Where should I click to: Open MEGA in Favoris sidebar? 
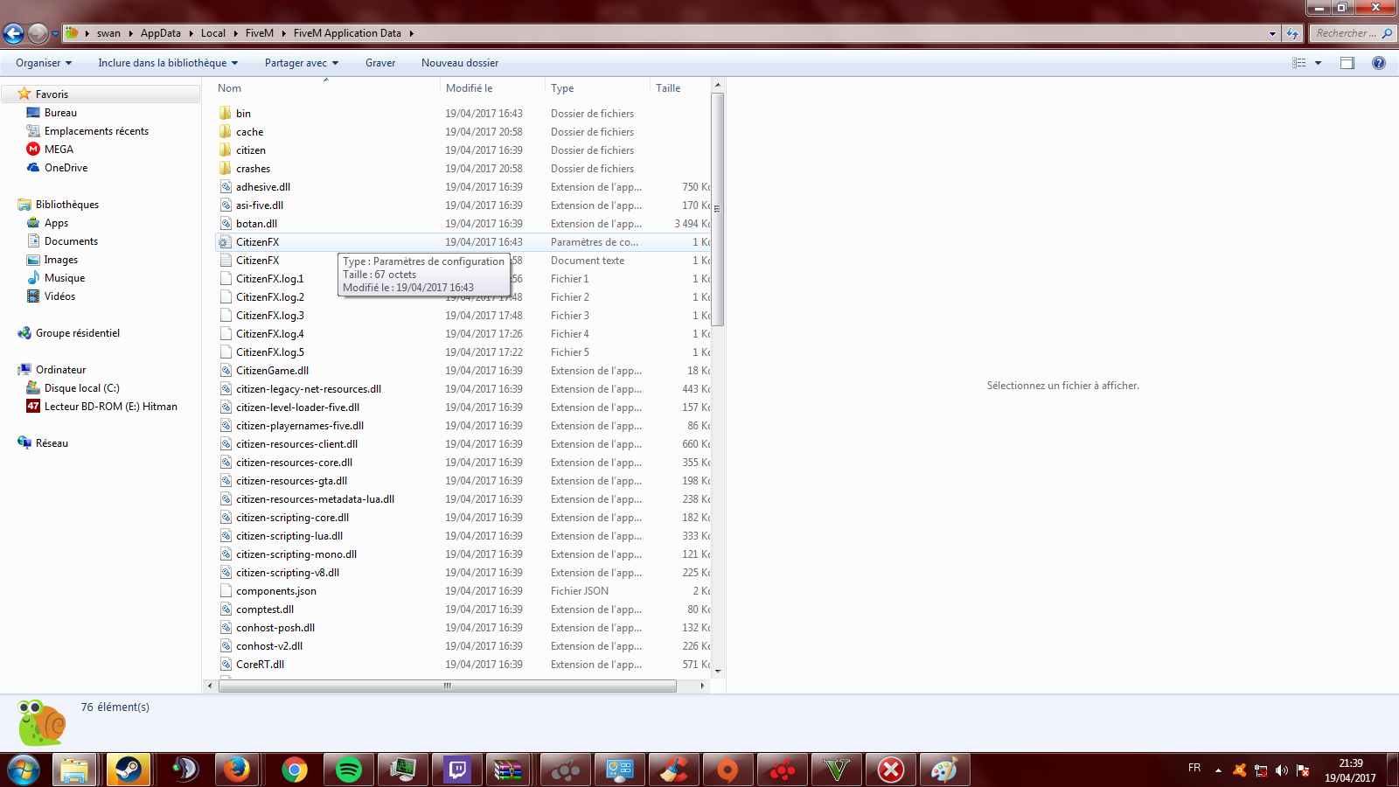(59, 150)
